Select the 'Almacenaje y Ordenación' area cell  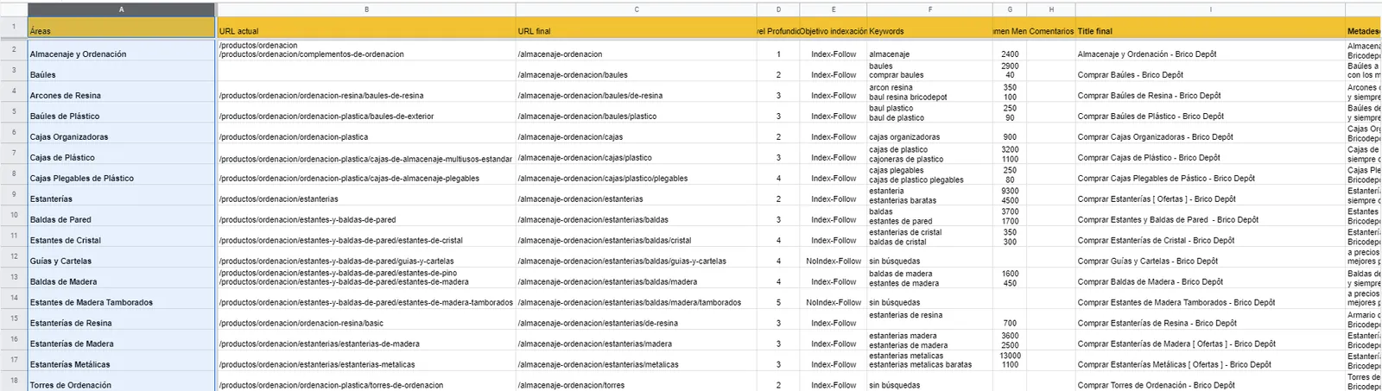[121, 50]
